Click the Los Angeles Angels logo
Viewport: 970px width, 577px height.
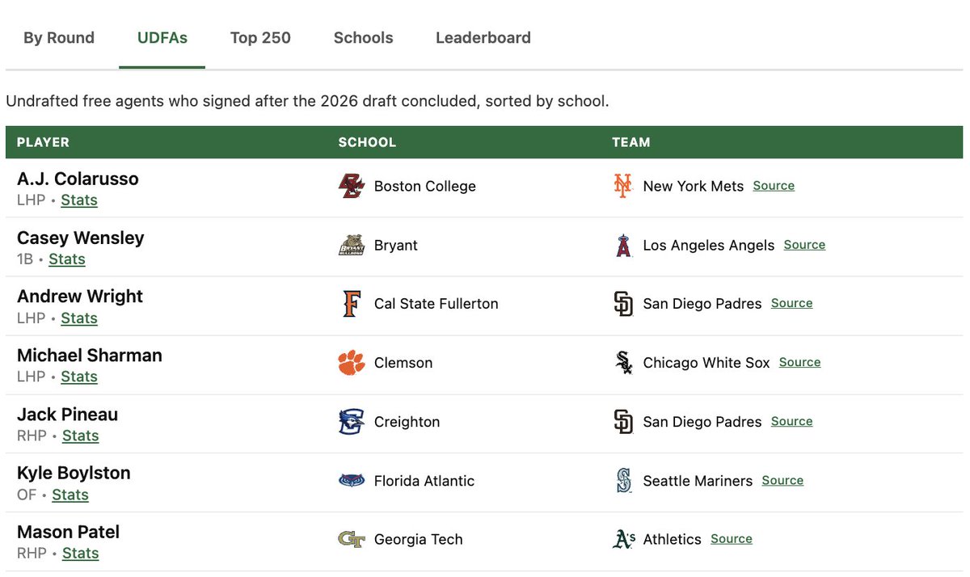tap(622, 245)
